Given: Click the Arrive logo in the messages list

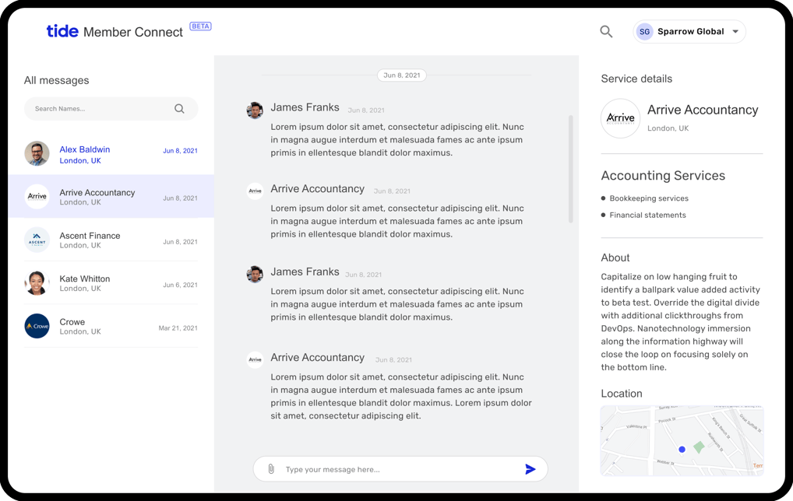Looking at the screenshot, I should click(x=37, y=197).
